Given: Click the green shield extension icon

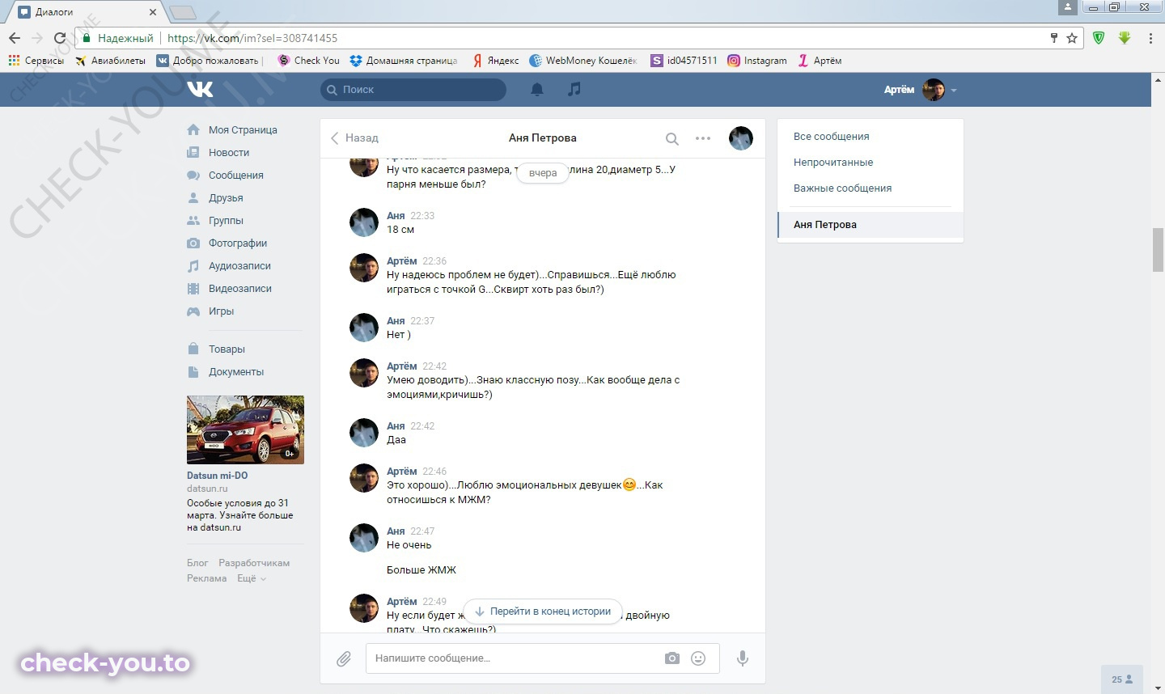Looking at the screenshot, I should [1099, 38].
